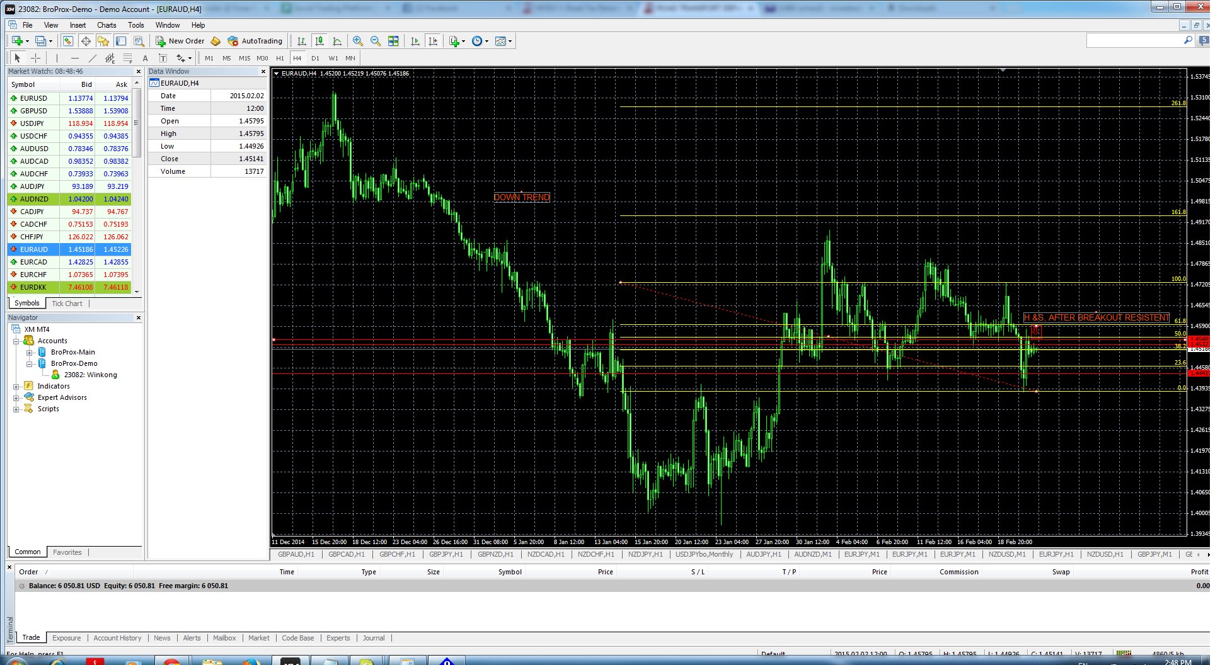Select the Horizontal Line drawing tool
This screenshot has height=665, width=1220.
(74, 58)
